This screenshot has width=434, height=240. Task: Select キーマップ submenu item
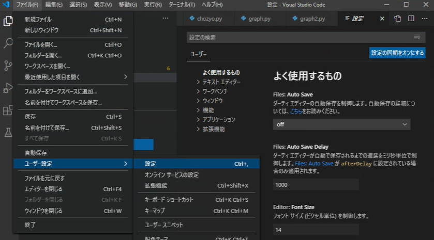pos(197,211)
